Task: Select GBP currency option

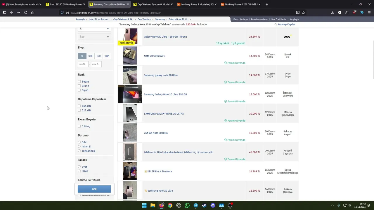Action: click(x=107, y=56)
